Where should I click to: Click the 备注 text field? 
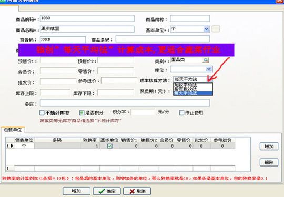pyautogui.click(x=125, y=103)
